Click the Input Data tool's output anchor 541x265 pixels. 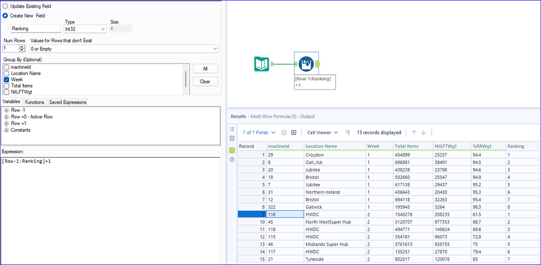[272, 63]
